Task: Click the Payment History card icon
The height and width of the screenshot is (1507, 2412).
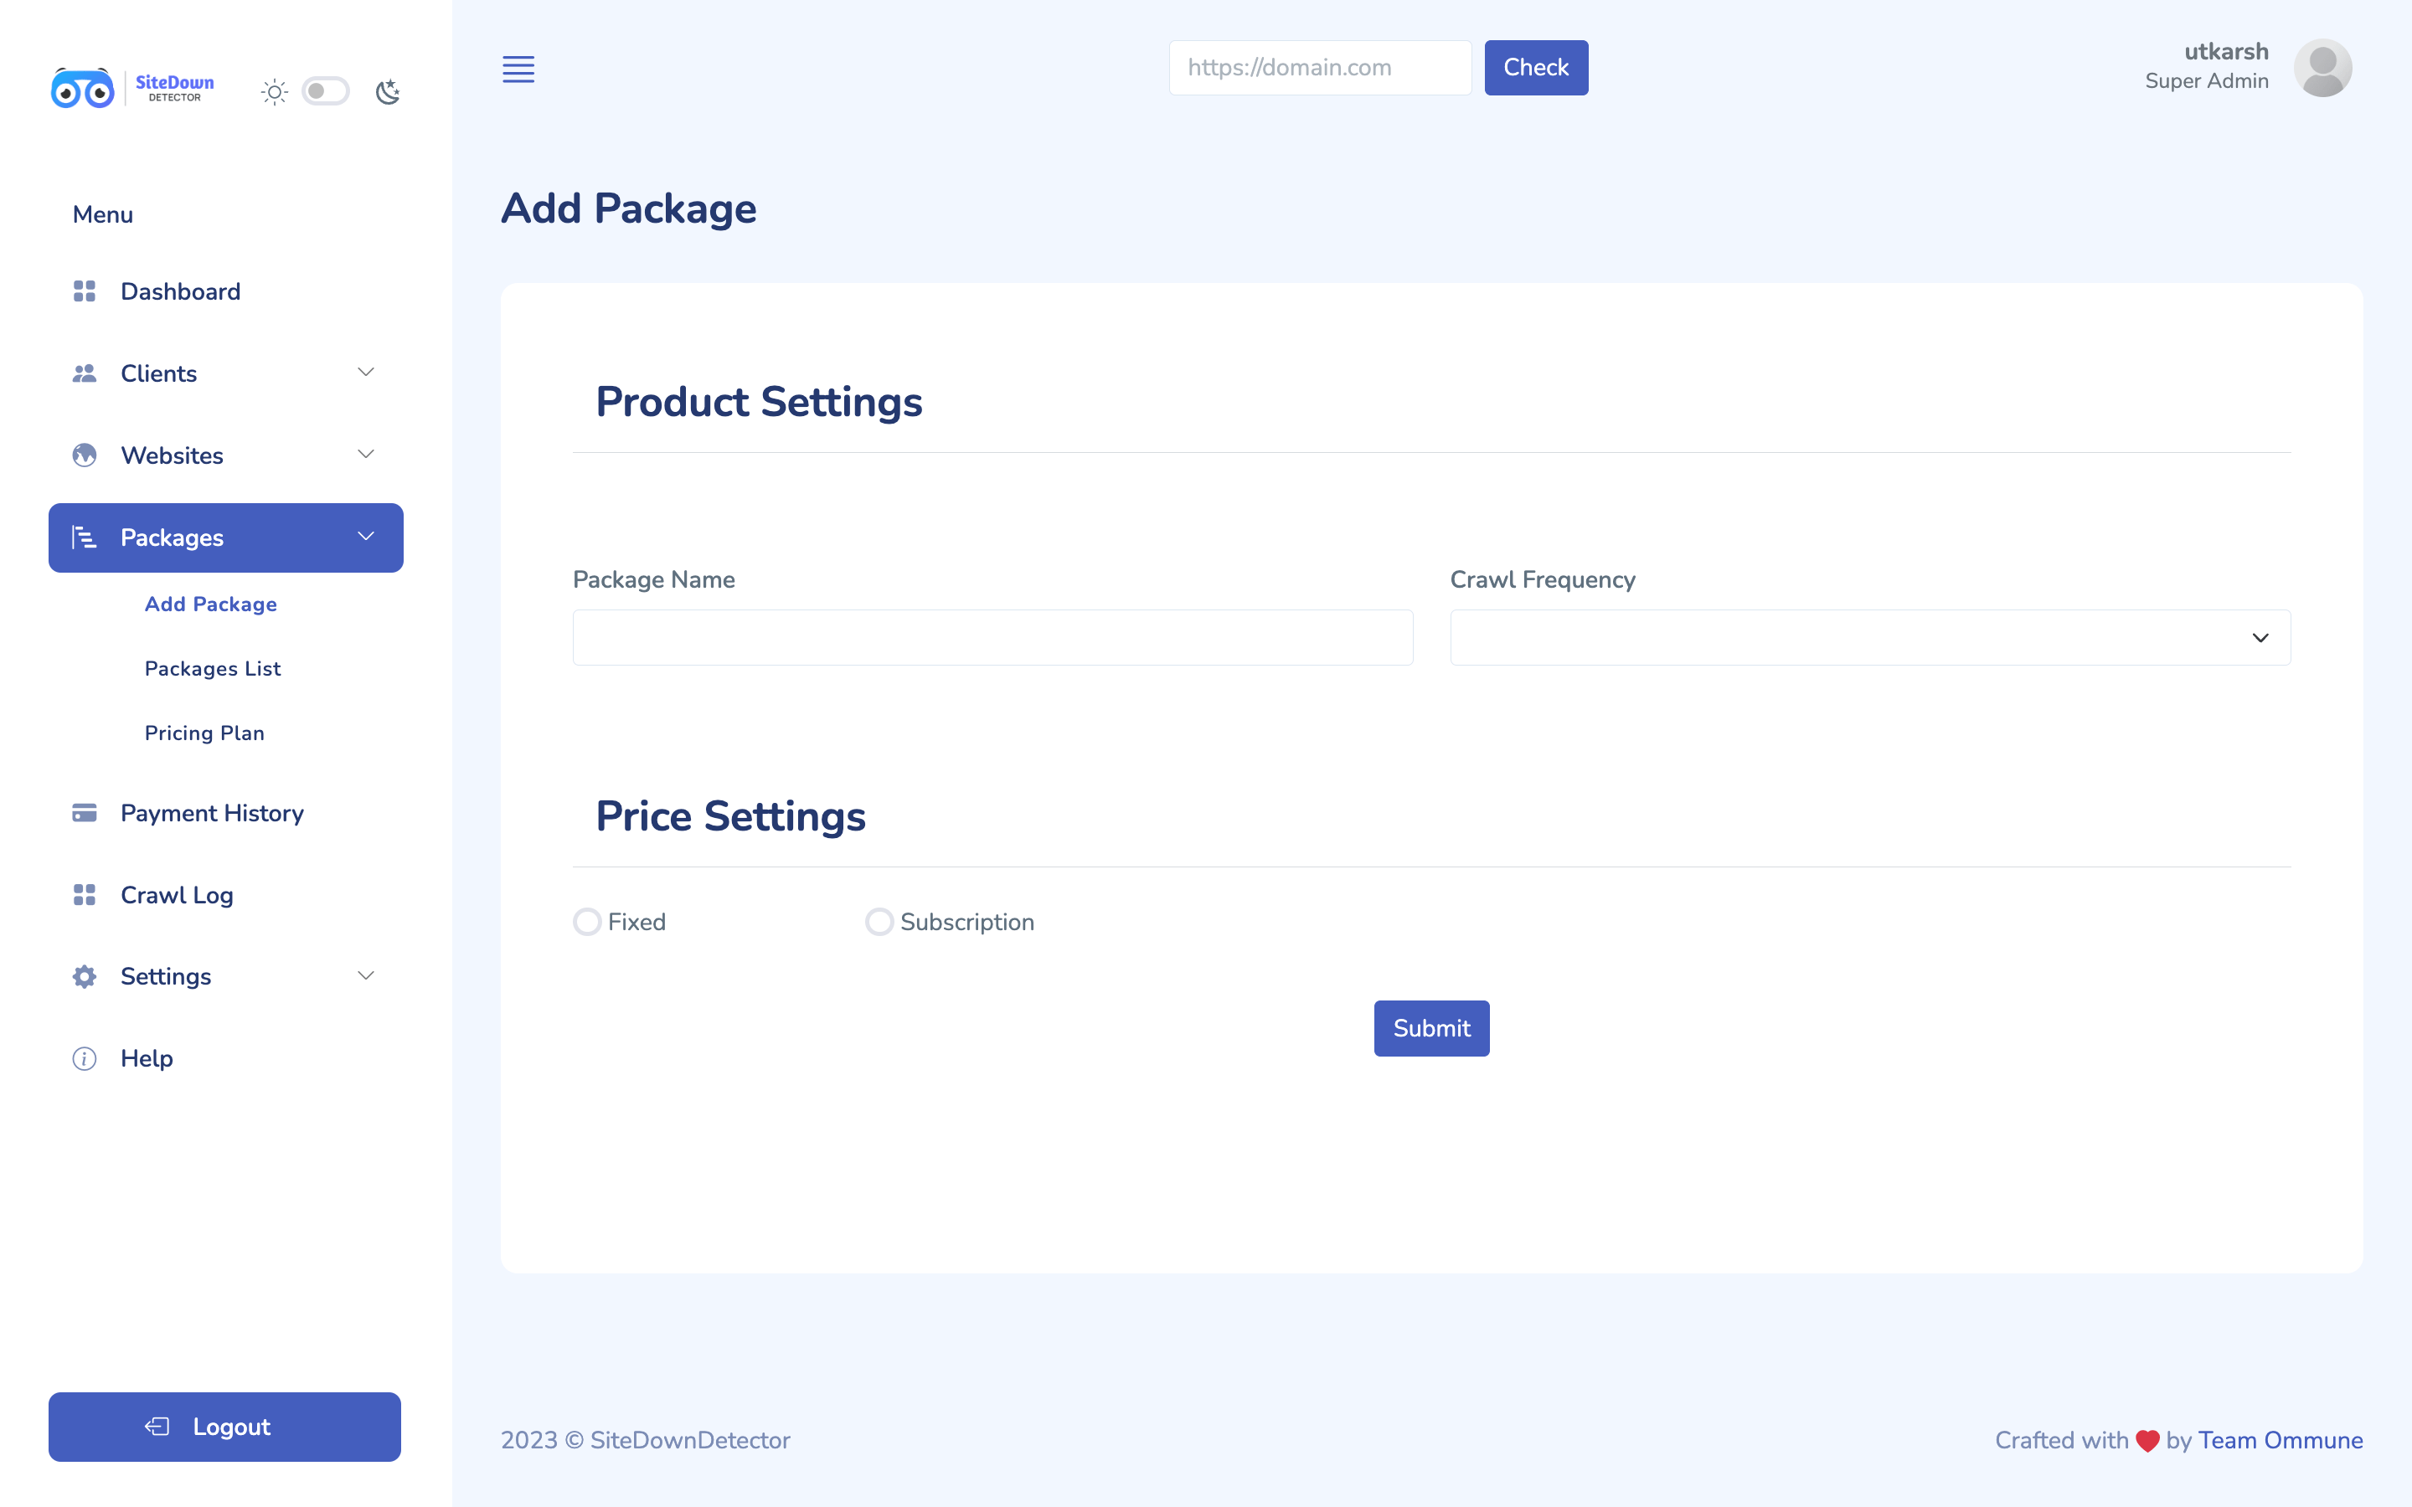Action: click(x=84, y=813)
